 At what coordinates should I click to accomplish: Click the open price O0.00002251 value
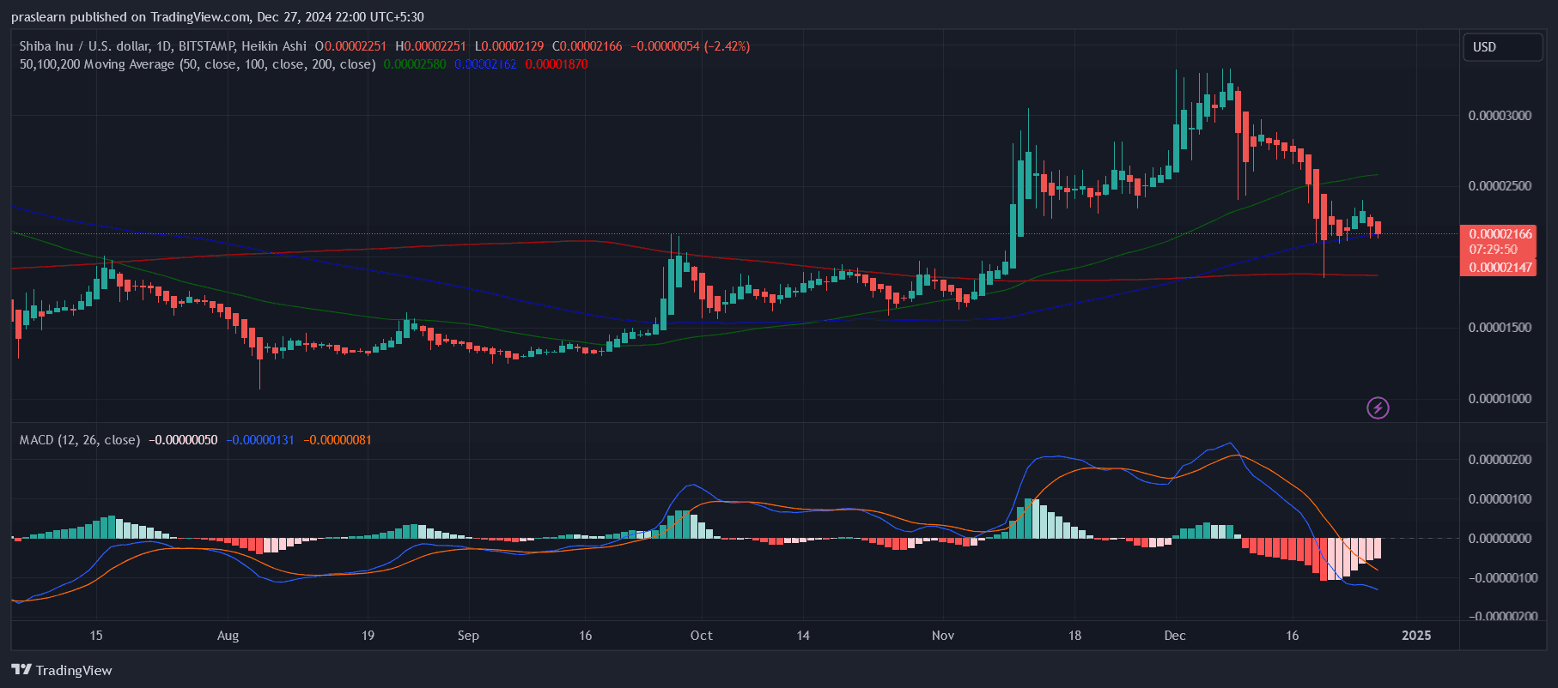350,46
